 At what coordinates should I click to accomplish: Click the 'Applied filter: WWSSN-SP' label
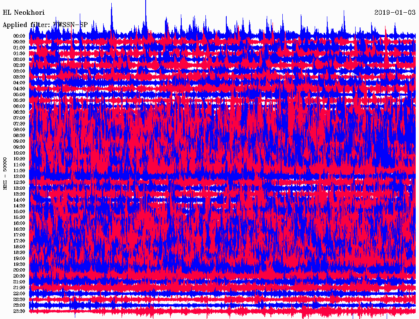pos(45,25)
